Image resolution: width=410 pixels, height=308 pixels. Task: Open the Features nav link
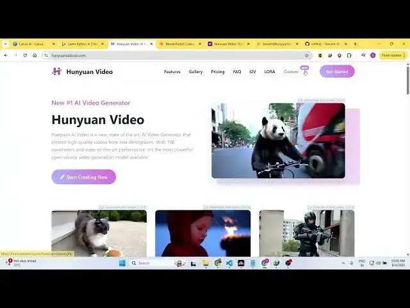pos(172,71)
